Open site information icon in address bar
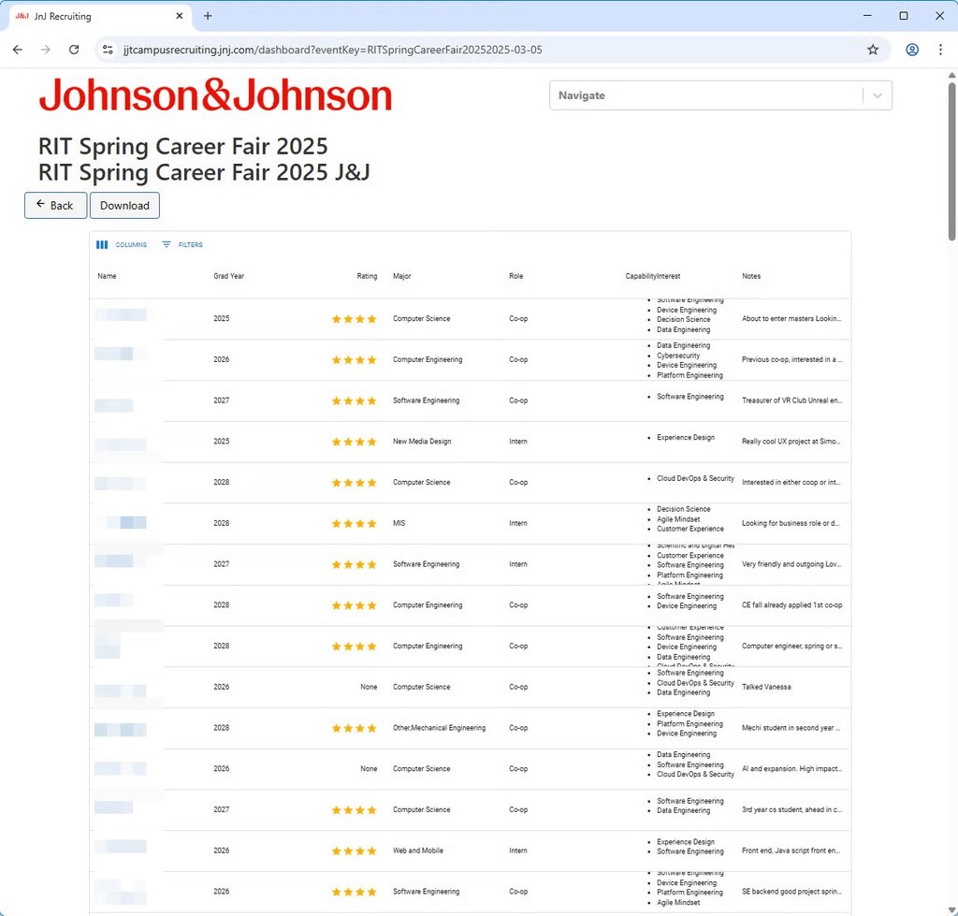Screen dimensions: 958x916 (109, 50)
